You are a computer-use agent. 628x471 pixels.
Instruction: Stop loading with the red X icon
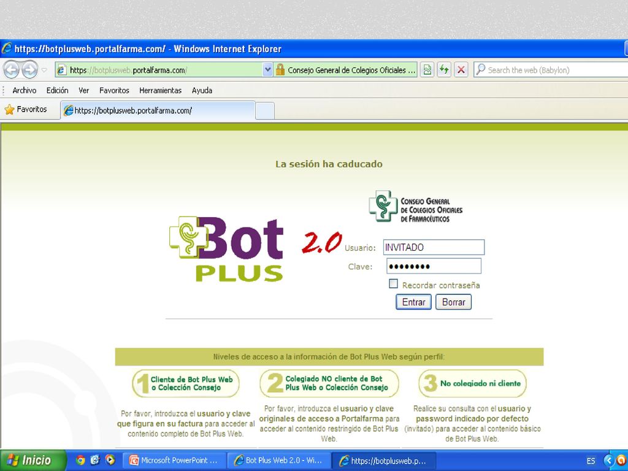461,70
